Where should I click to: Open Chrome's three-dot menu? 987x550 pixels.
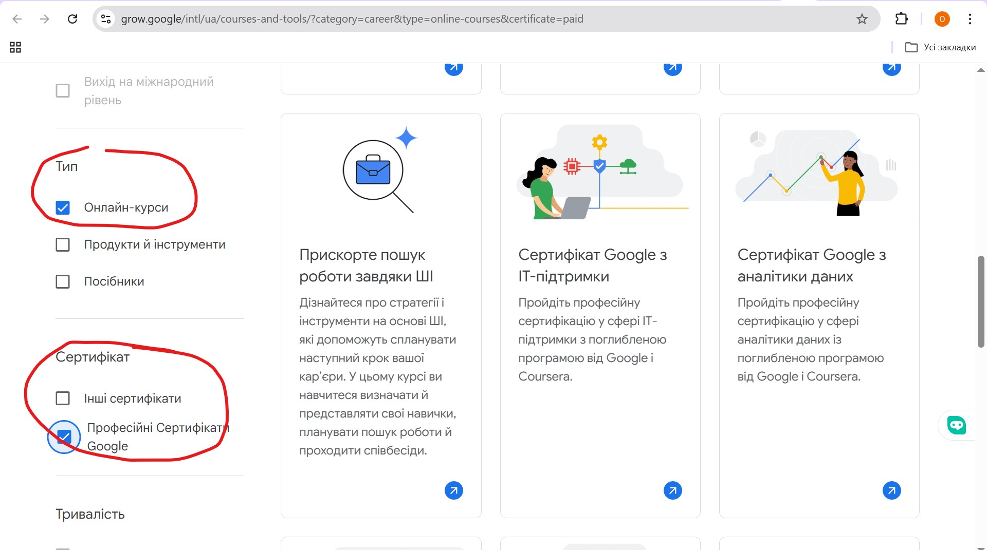pyautogui.click(x=970, y=19)
